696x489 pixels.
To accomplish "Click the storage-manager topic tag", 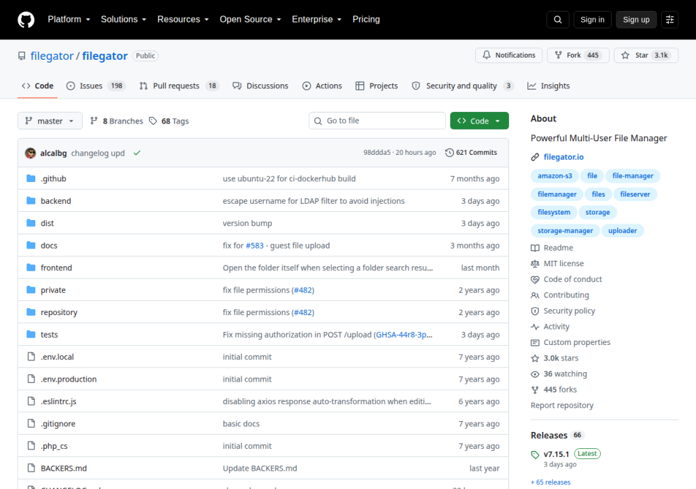I will (565, 231).
